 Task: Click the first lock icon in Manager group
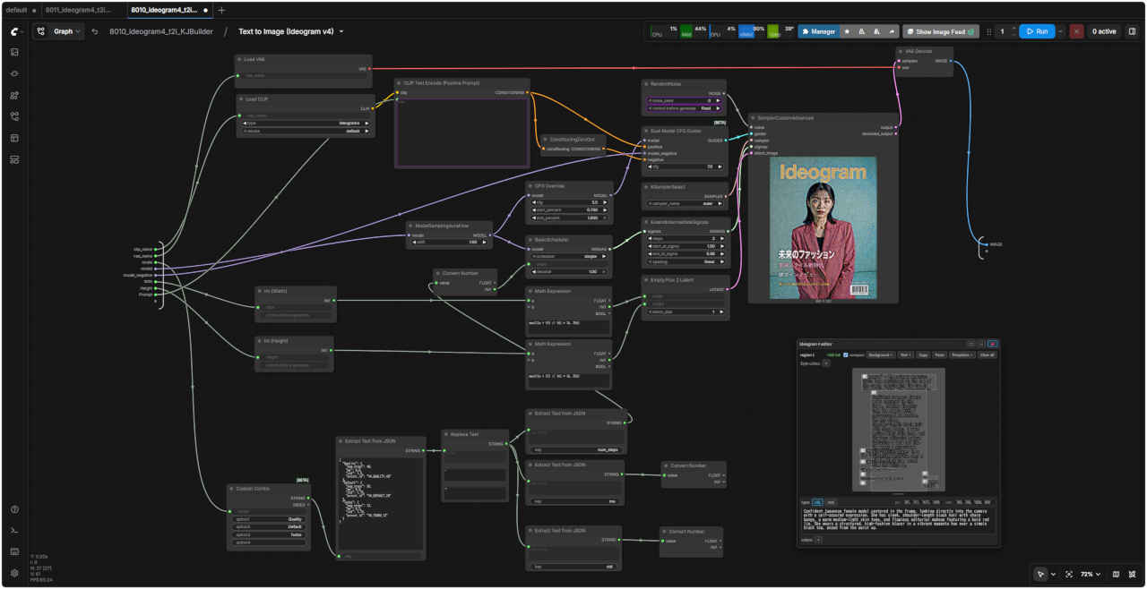861,31
